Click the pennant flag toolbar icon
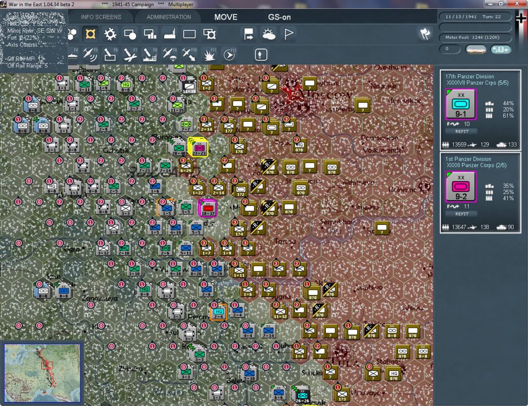Viewport: 528px width, 406px height. pyautogui.click(x=289, y=34)
